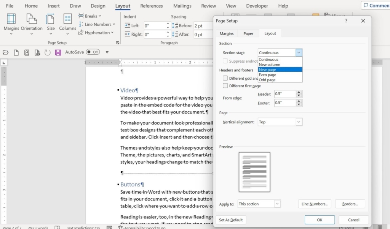Toggle AutoSave off switch to on
390x229 pixels.
(x=93, y=52)
